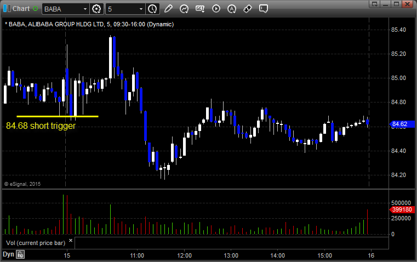Expand the interval 5 dropdown arrow
Image resolution: width=417 pixels, height=262 pixels.
point(141,9)
